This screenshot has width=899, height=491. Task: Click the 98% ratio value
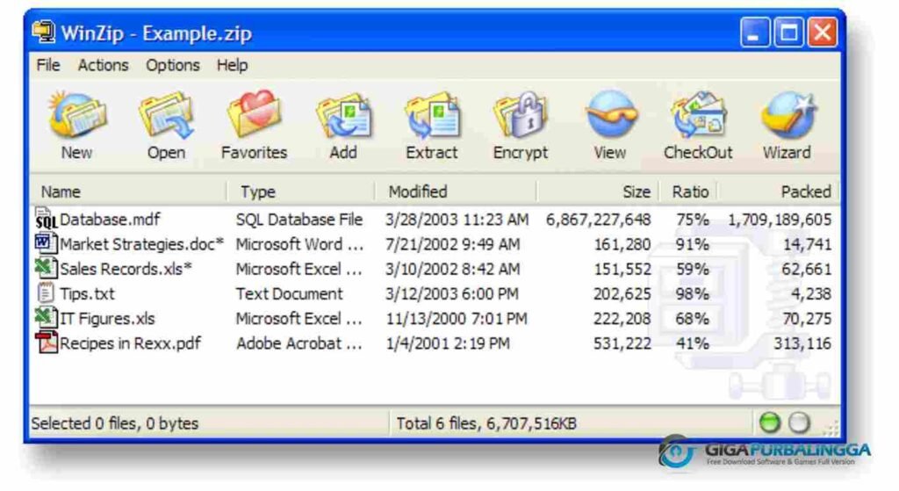point(692,293)
